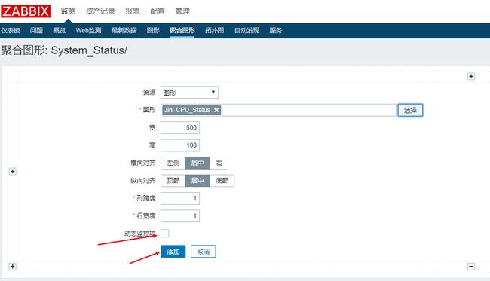Set vertical alignment to 底部
Viewport: 490px width, 281px height.
point(222,181)
